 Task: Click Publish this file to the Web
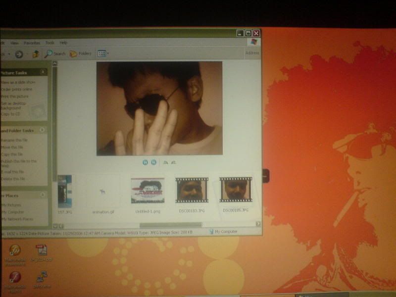pyautogui.click(x=19, y=163)
